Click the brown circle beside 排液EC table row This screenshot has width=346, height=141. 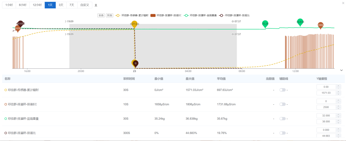click(x=6, y=104)
